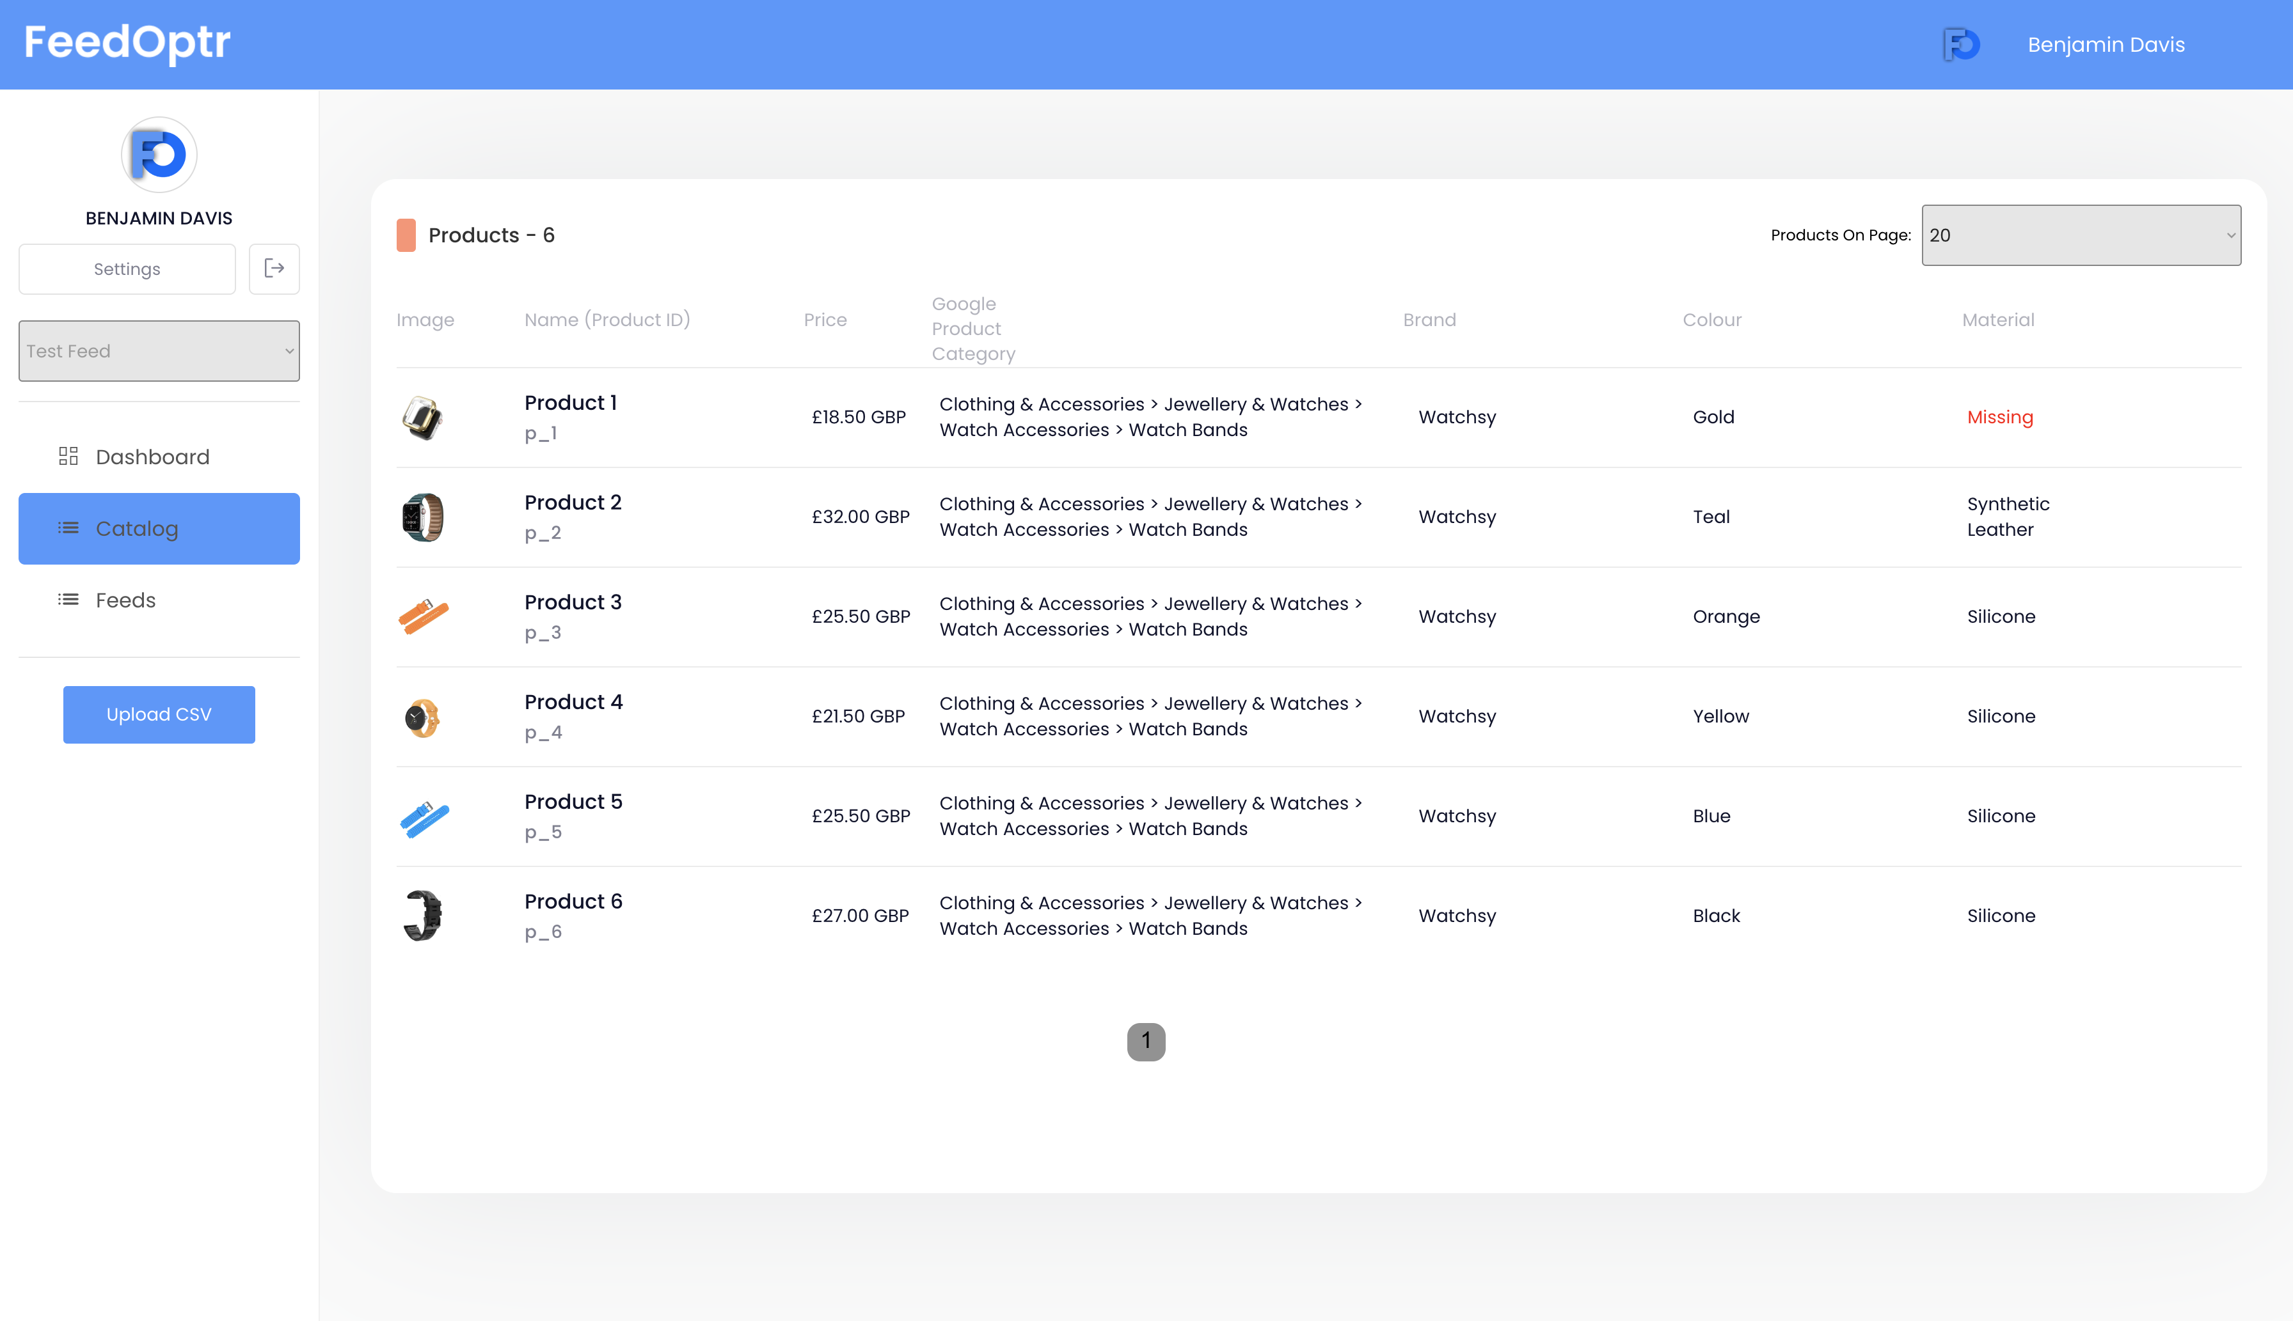Viewport: 2293px width, 1321px height.
Task: Click the 'Products - 6' heading
Action: coord(491,235)
